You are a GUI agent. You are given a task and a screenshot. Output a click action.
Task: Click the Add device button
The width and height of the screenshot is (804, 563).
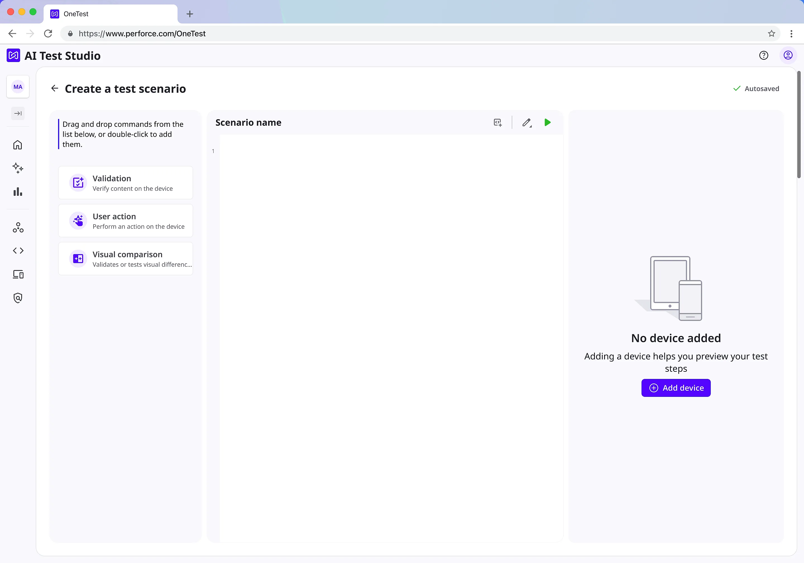click(x=676, y=388)
